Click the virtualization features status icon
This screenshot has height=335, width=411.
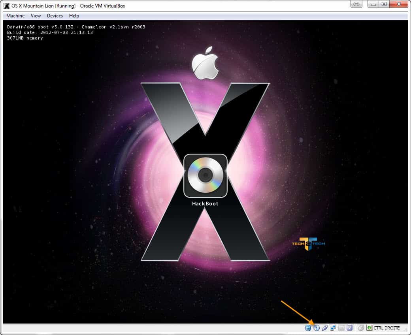[x=350, y=327]
